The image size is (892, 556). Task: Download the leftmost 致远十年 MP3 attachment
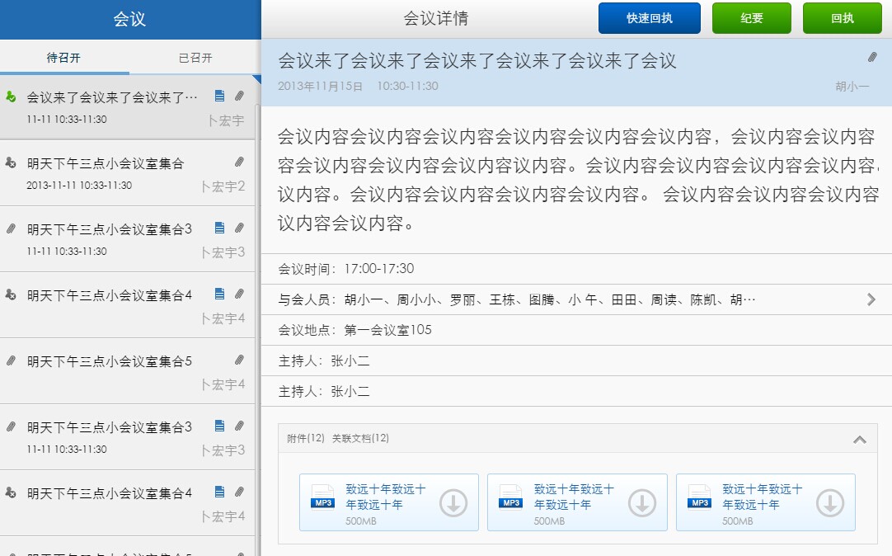pyautogui.click(x=453, y=503)
